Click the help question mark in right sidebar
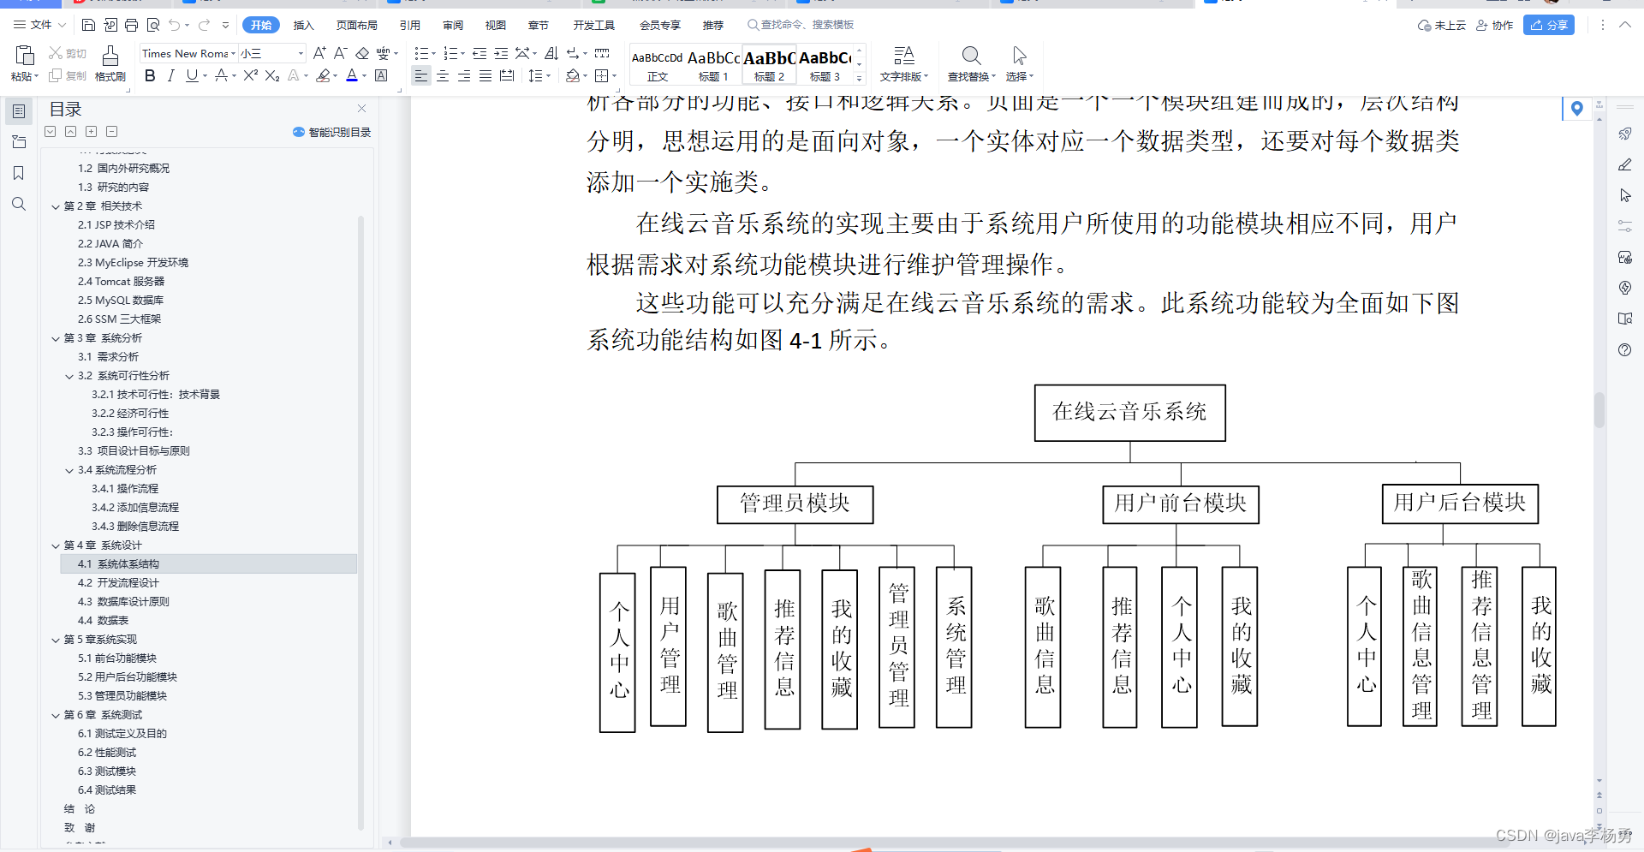This screenshot has width=1644, height=852. click(1625, 349)
